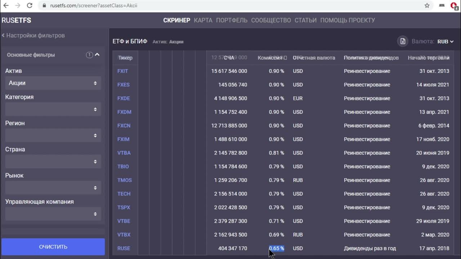Open the TMOS ticker link
Screen dimensions: 461x259
125,180
